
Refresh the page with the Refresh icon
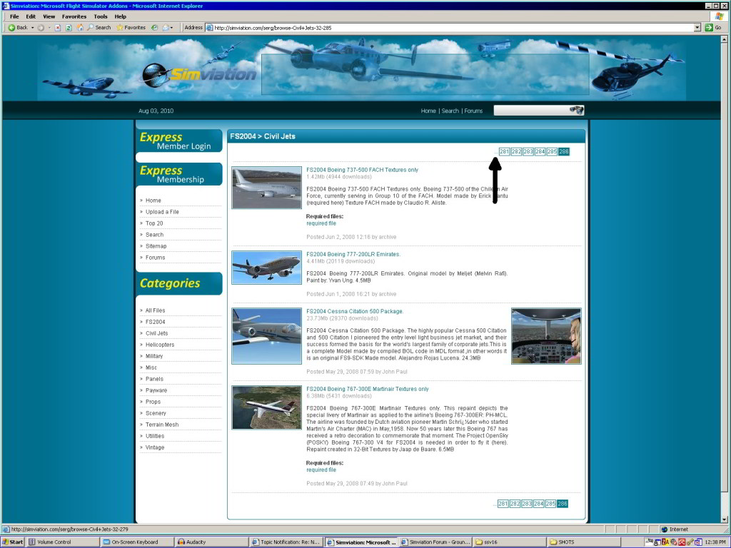69,28
